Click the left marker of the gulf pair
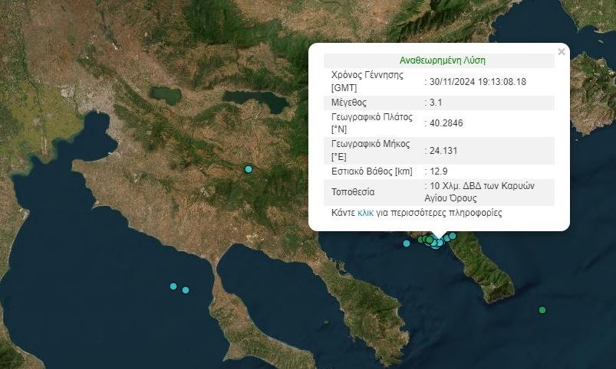The image size is (616, 369). (x=173, y=286)
